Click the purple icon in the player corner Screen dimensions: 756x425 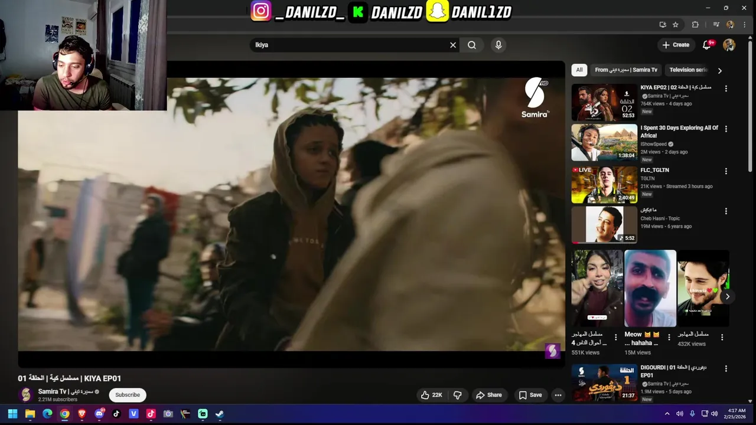click(x=552, y=351)
